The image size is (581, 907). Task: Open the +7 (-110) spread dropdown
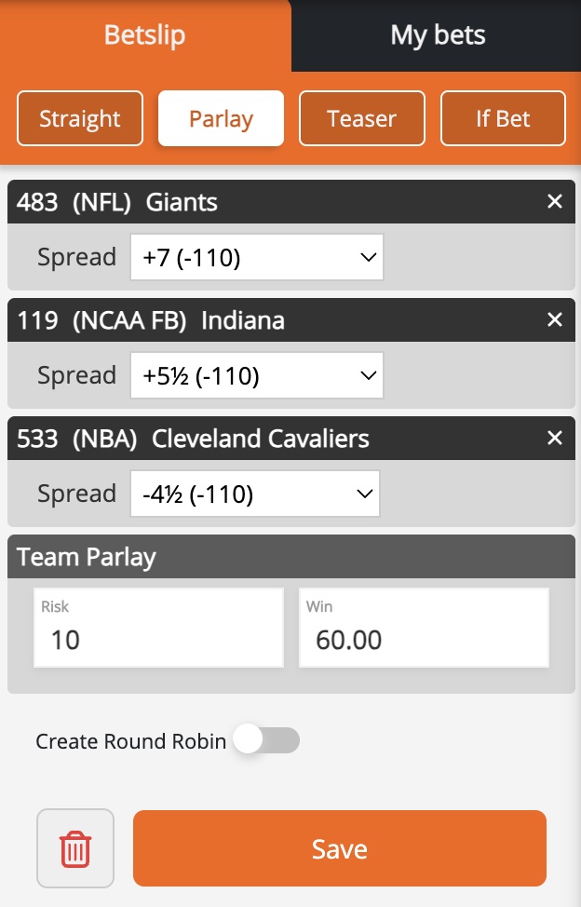coord(257,257)
